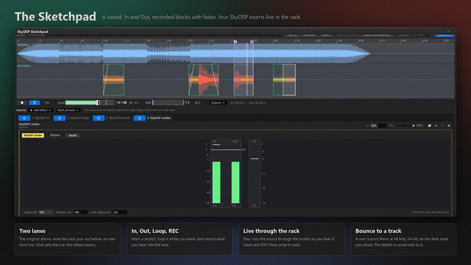This screenshot has height=265, width=471.
Task: Remove the SkyDSP Limiter with X icon
Action: coord(449,126)
